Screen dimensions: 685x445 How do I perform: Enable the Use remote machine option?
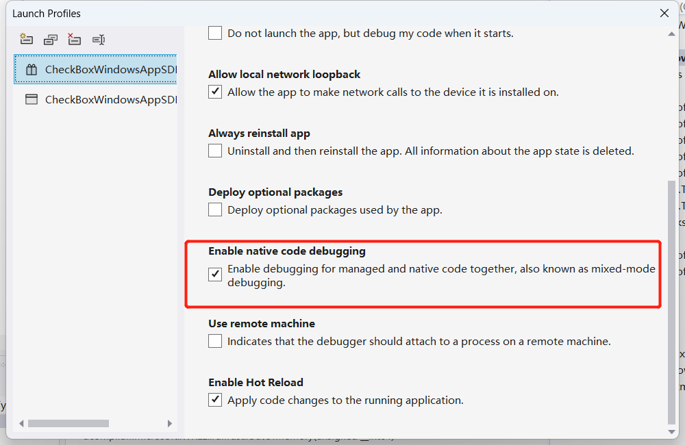tap(214, 341)
